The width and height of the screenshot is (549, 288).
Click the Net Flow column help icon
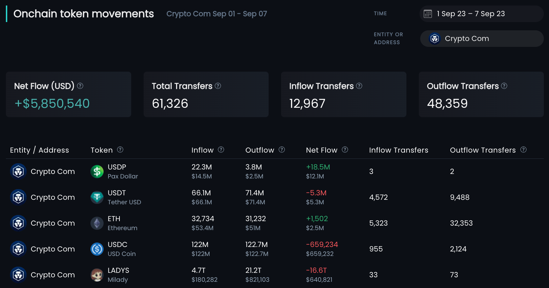(345, 150)
